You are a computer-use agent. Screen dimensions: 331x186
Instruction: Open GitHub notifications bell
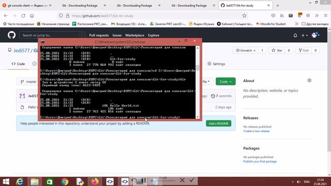click(295, 35)
